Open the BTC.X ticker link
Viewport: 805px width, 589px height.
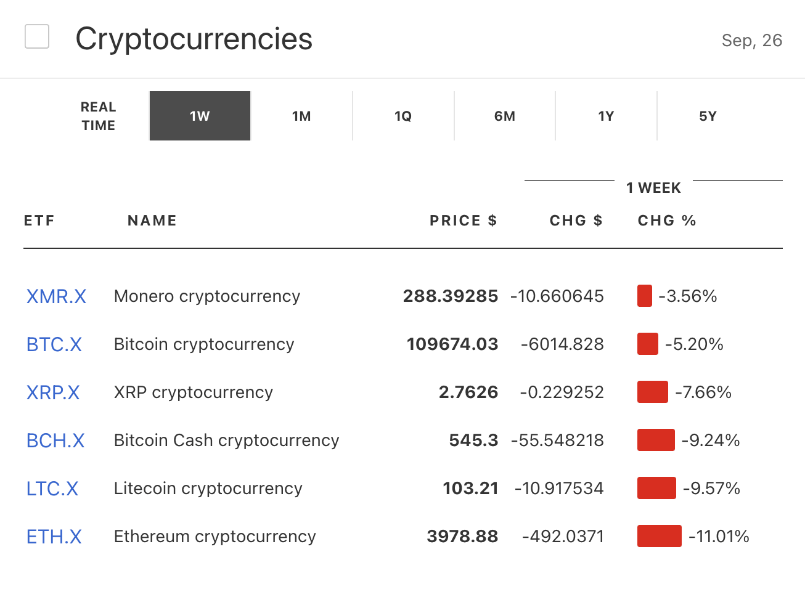tap(54, 344)
